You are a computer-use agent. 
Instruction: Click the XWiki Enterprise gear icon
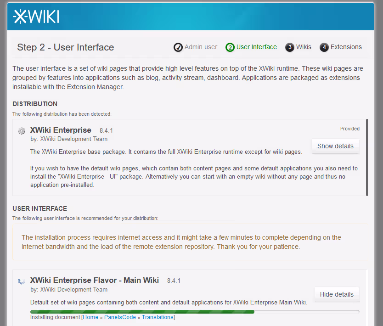point(22,131)
